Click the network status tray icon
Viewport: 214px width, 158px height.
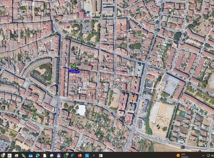coord(208,155)
